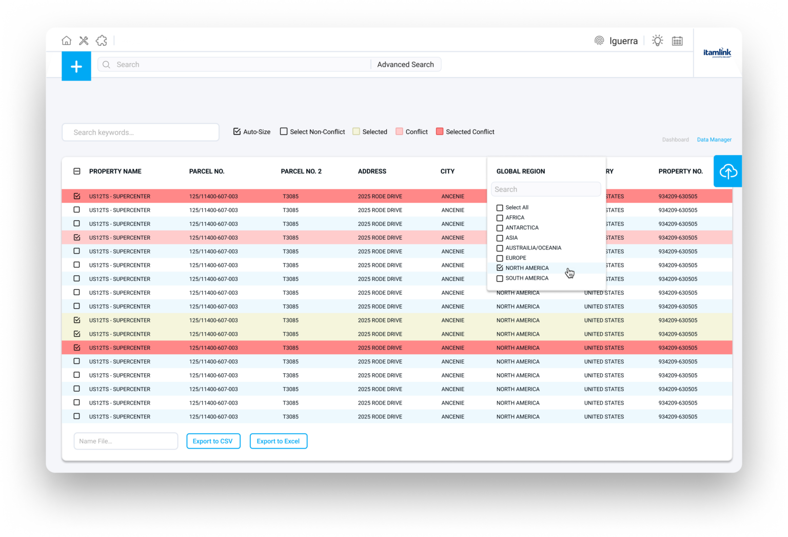Click the blue plus button to add new
This screenshot has height=537, width=788.
[x=76, y=66]
